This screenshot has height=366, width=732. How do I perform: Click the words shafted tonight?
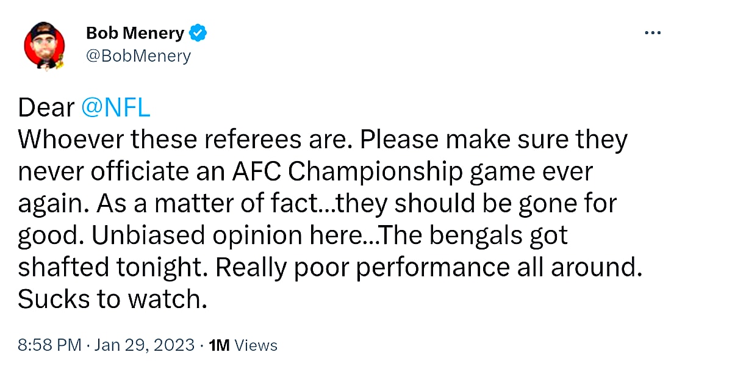pyautogui.click(x=104, y=267)
